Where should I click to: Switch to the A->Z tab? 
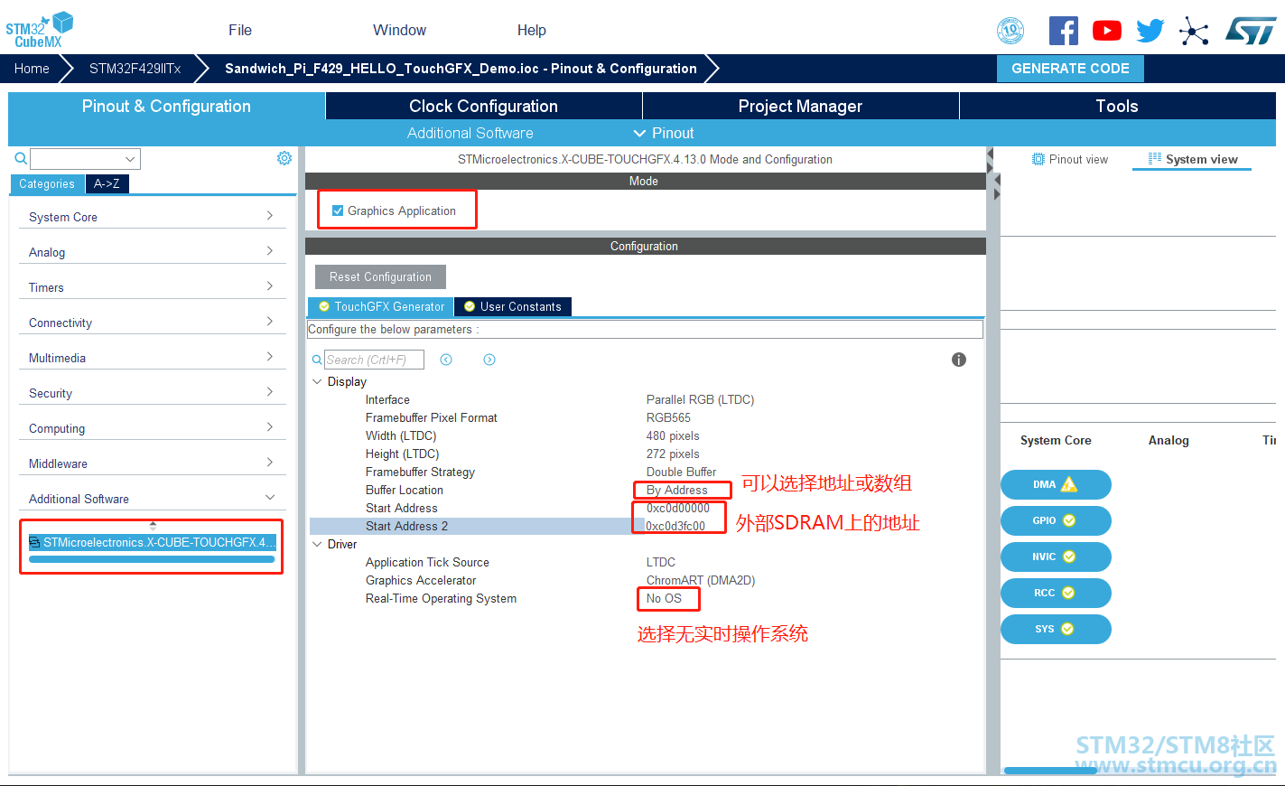(x=107, y=183)
